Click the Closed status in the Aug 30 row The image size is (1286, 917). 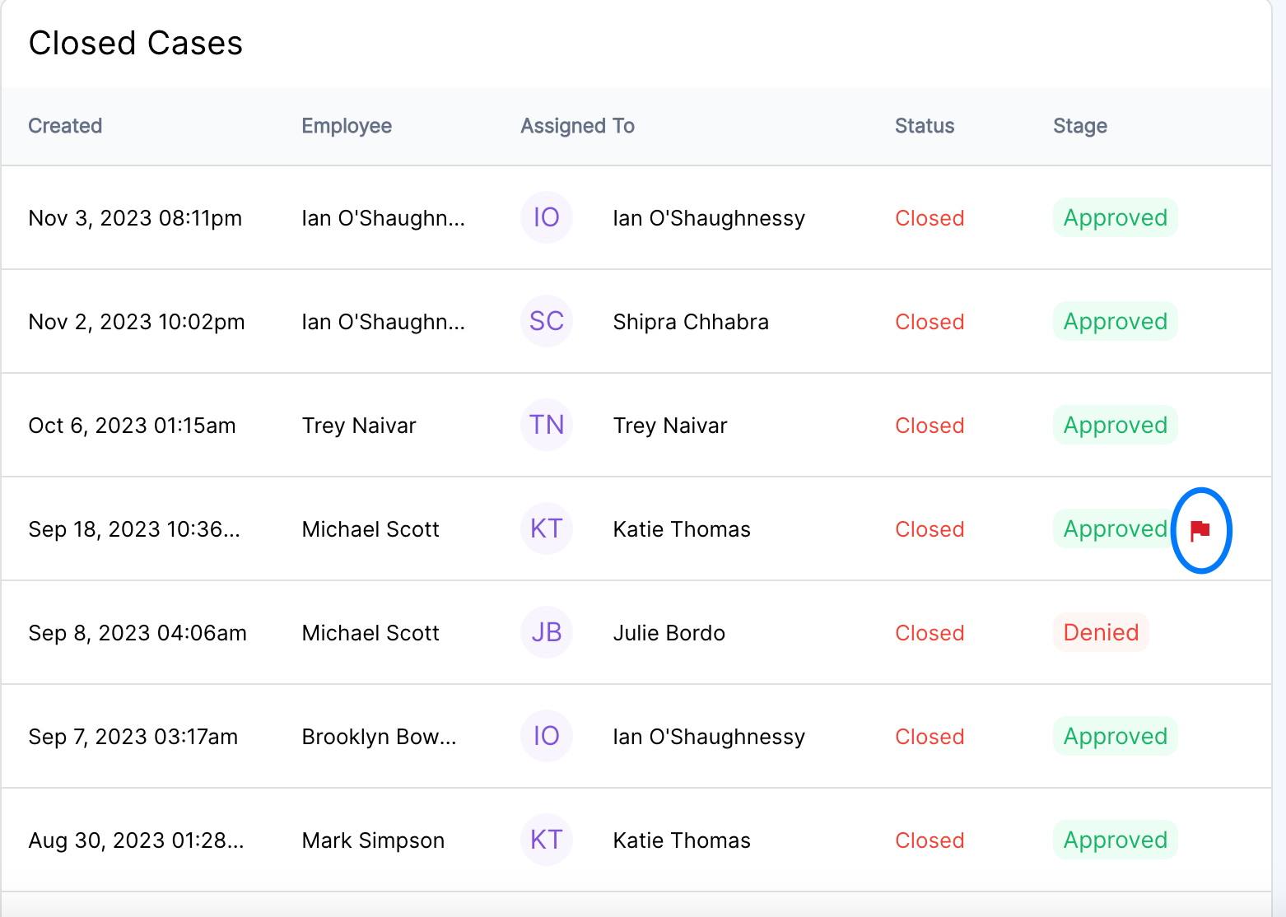pos(930,840)
